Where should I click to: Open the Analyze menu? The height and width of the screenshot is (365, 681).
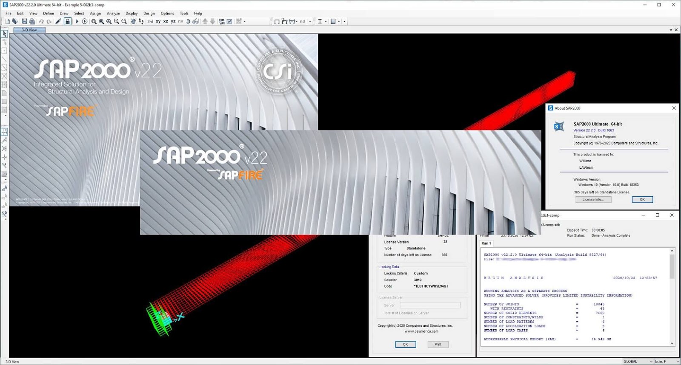[113, 13]
